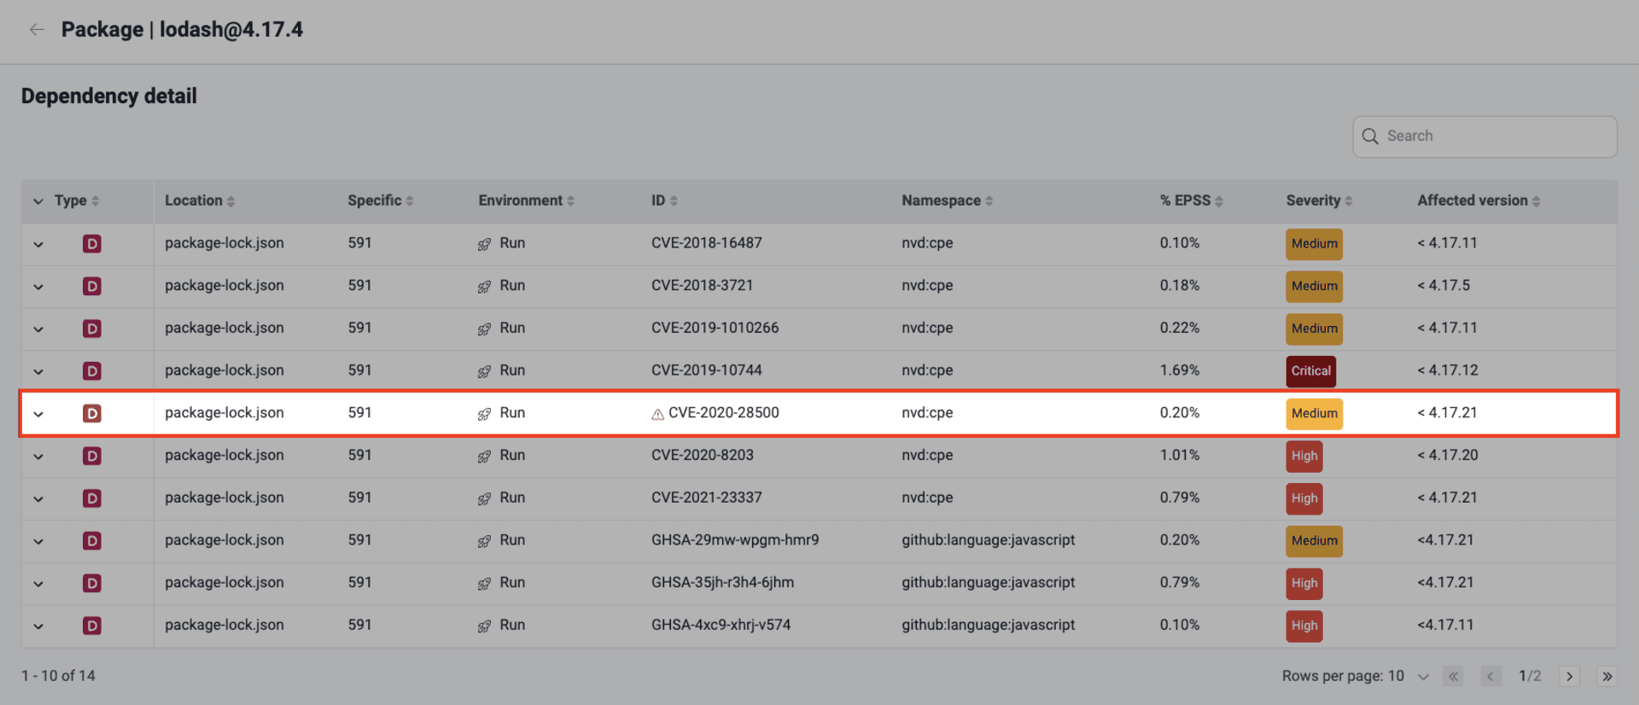Click the '< 4.17.12' affected version
The image size is (1639, 705).
(1447, 370)
